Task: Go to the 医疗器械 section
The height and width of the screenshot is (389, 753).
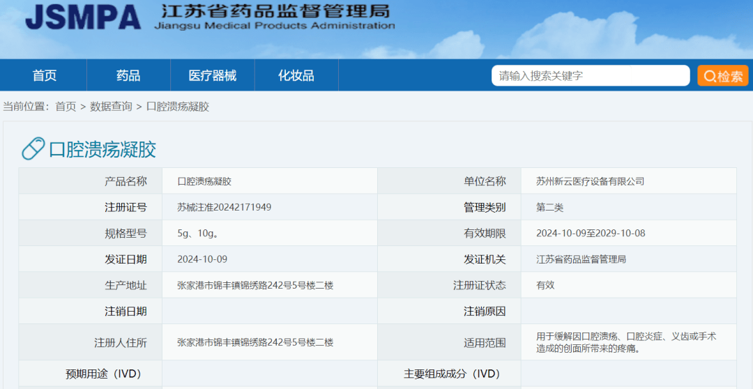Action: tap(213, 75)
